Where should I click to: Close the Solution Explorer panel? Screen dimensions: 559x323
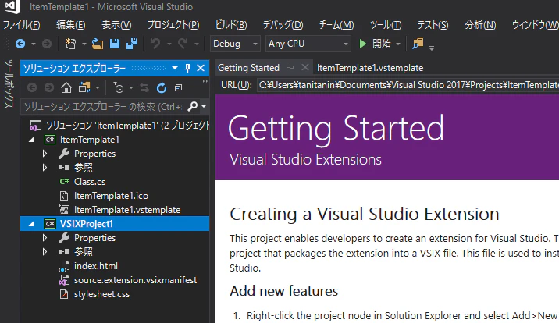[201, 68]
